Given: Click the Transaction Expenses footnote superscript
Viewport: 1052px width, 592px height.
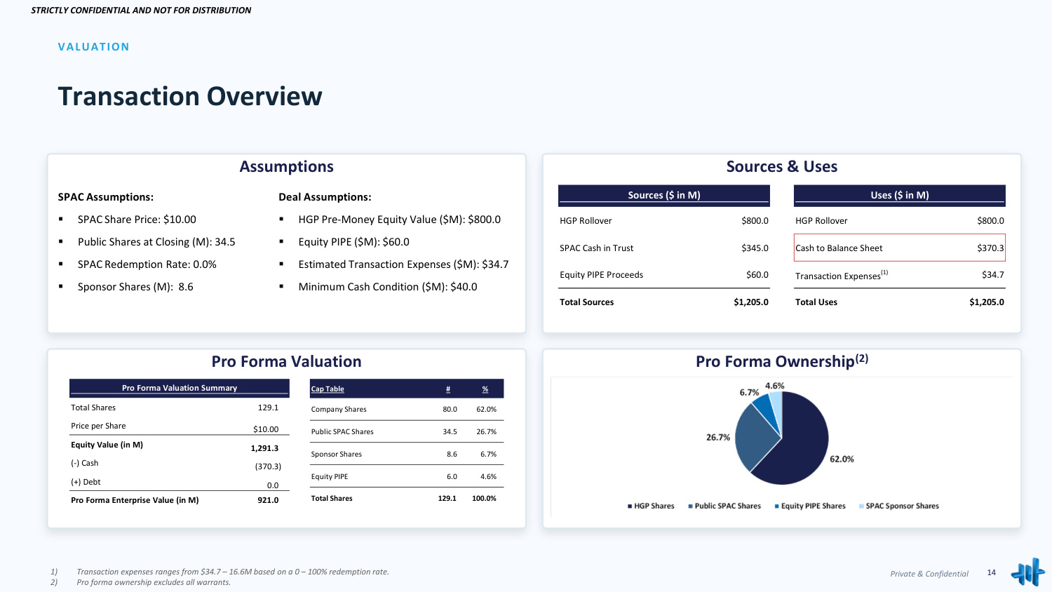Looking at the screenshot, I should [884, 272].
